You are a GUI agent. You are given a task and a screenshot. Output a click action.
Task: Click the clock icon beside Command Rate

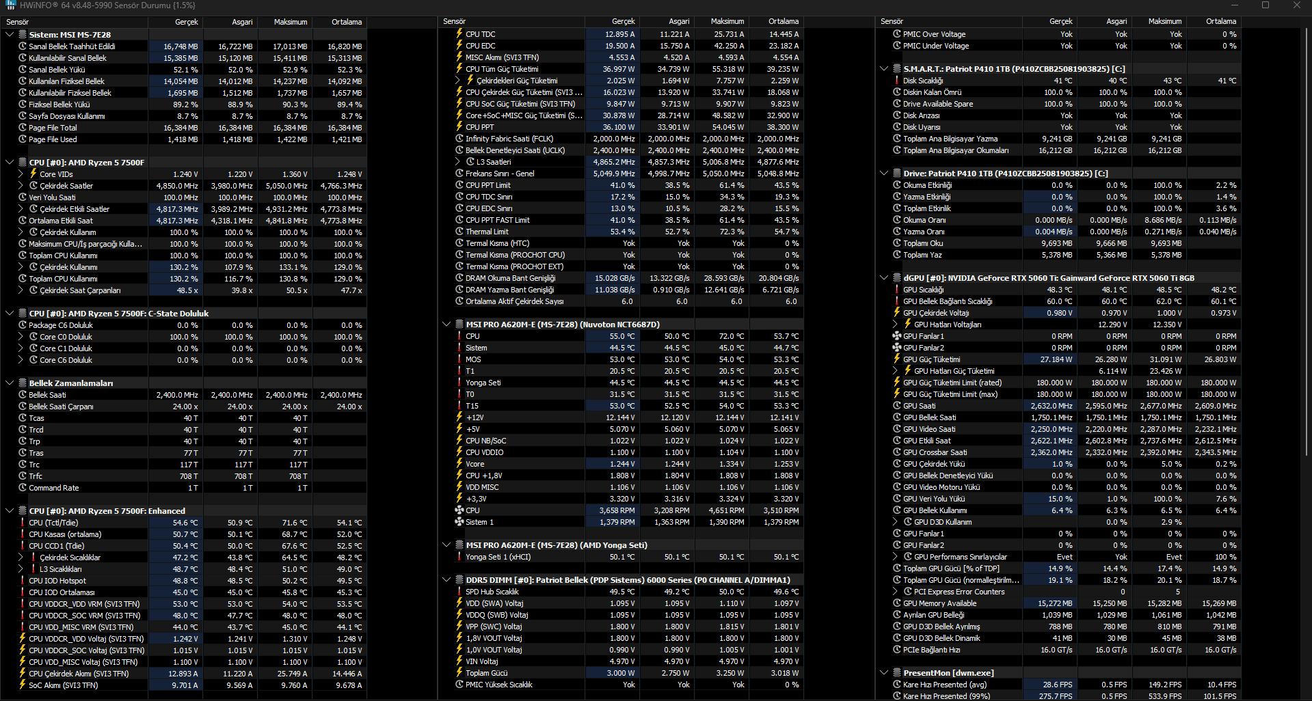tap(23, 488)
